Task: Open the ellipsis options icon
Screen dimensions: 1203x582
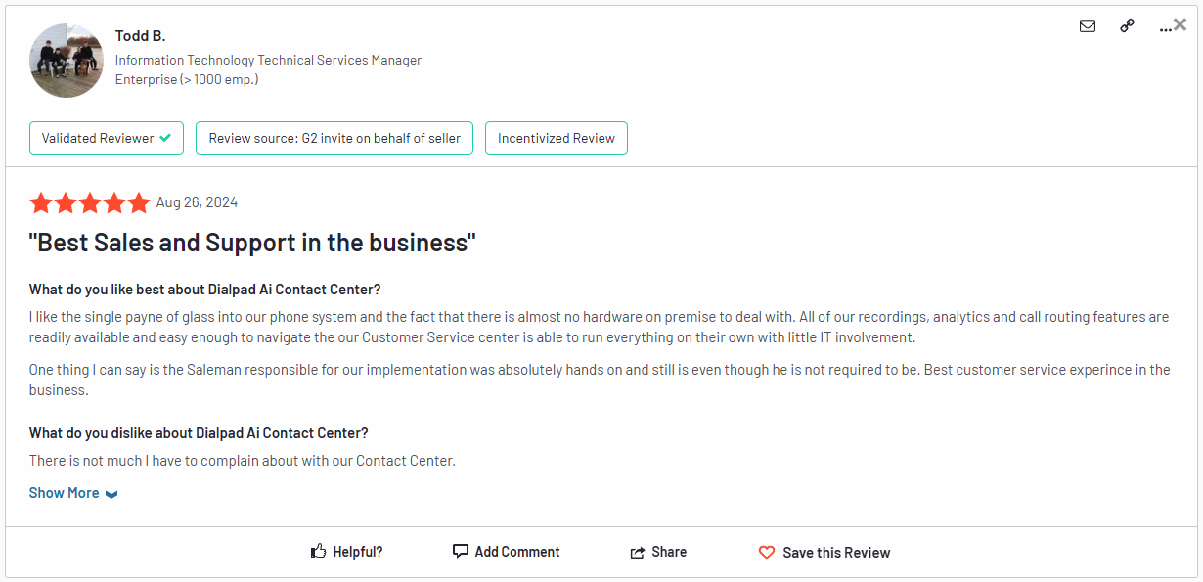Action: click(1165, 28)
